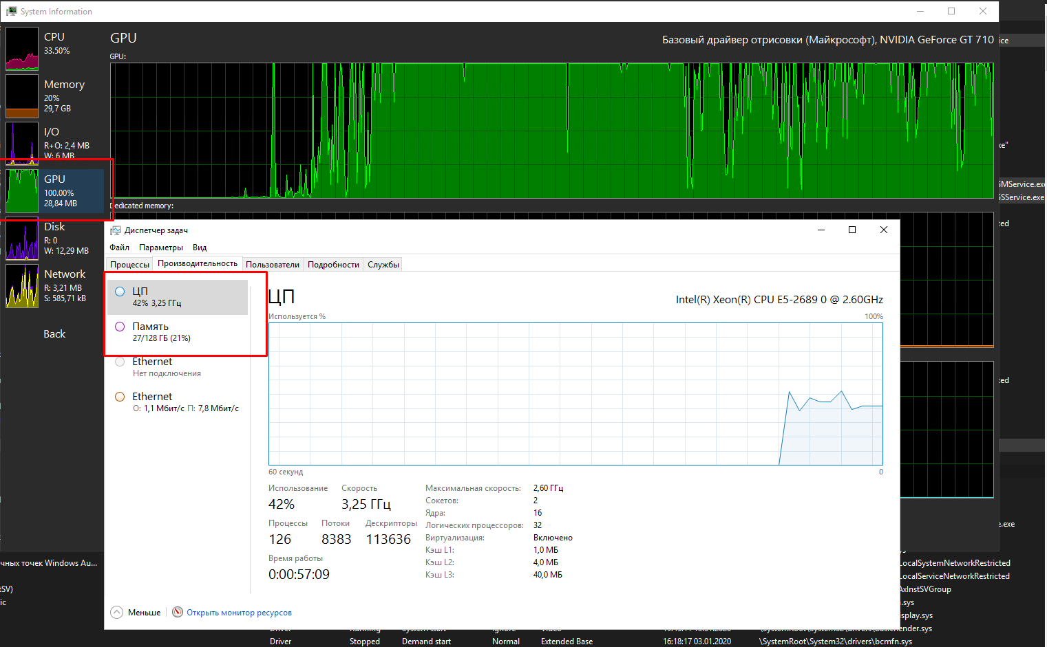Screen dimensions: 1047x647
Task: Open the Memory usage graph thumbnail
Action: tap(22, 96)
